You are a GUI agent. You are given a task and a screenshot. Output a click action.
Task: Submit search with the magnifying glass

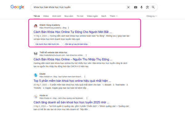click(x=153, y=7)
